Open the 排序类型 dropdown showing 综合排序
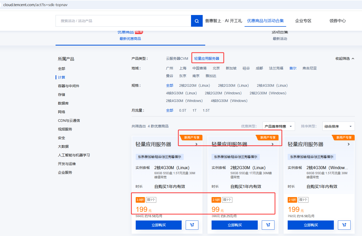Image resolution: width=362 pixels, height=236 pixels. pyautogui.click(x=338, y=126)
